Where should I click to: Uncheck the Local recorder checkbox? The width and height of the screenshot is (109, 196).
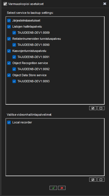coord(9,122)
